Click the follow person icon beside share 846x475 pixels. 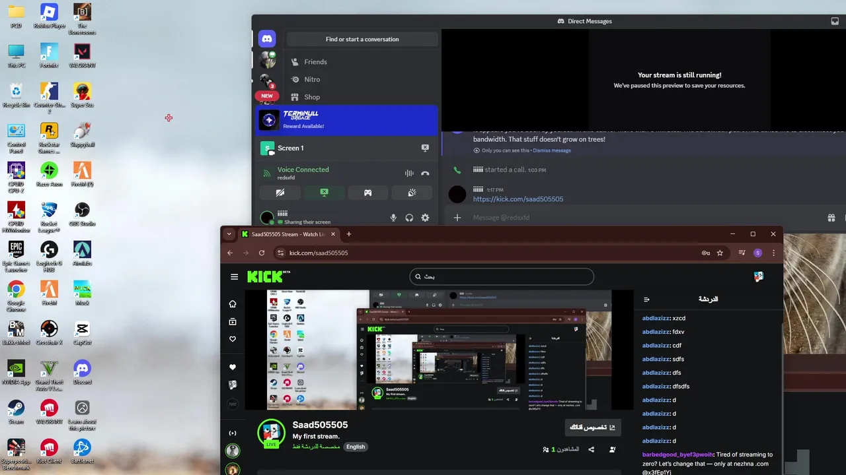(x=613, y=449)
